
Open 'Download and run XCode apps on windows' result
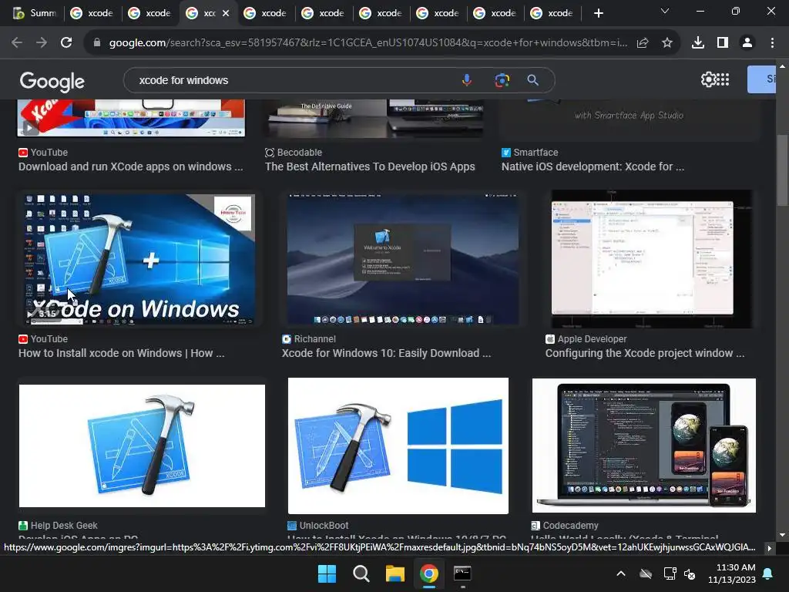(131, 166)
